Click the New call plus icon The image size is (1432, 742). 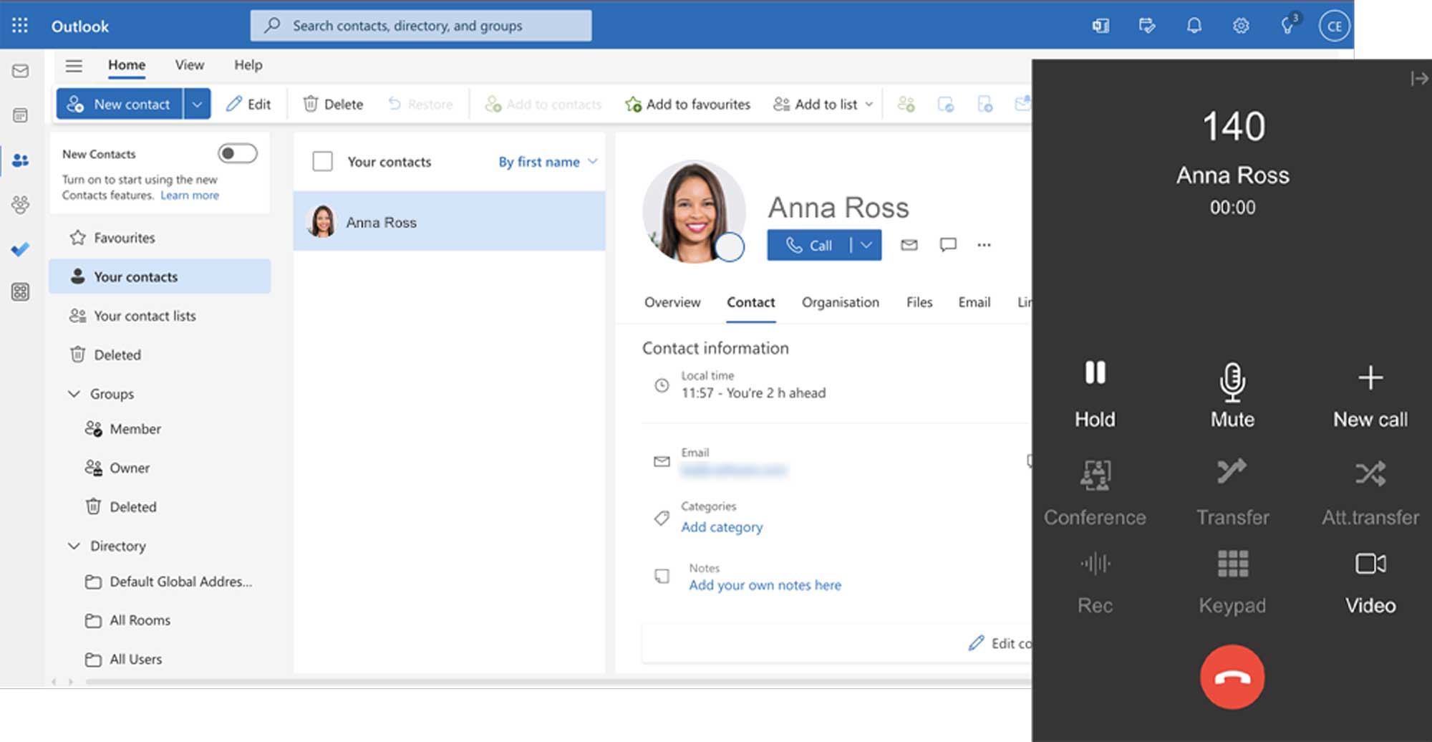(x=1370, y=377)
